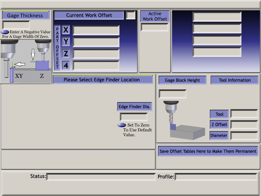Click the Active Work Offset value field
The image size is (261, 196).
coord(155,27)
